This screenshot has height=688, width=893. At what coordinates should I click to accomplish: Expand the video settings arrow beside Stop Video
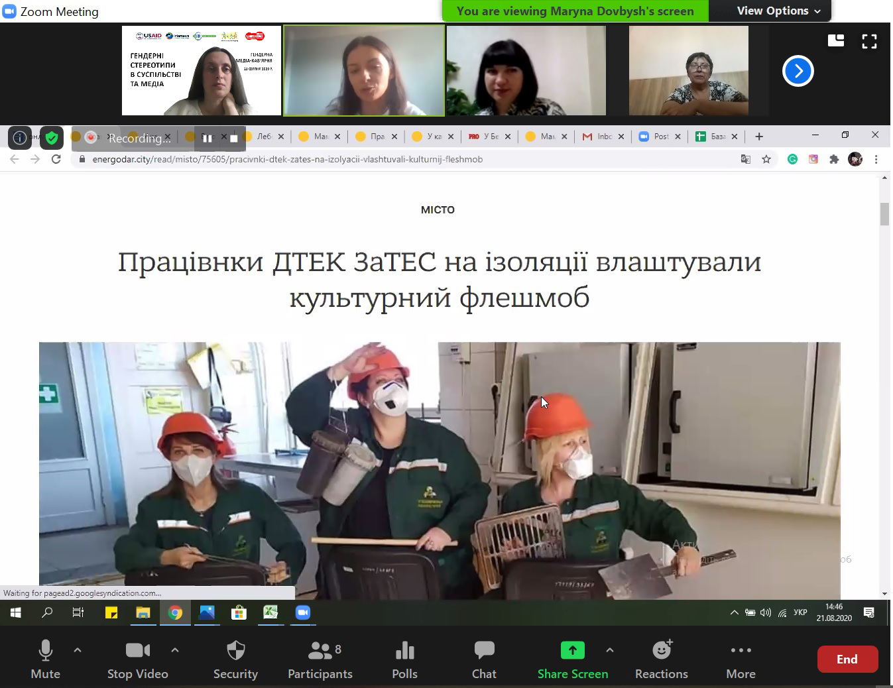(175, 650)
